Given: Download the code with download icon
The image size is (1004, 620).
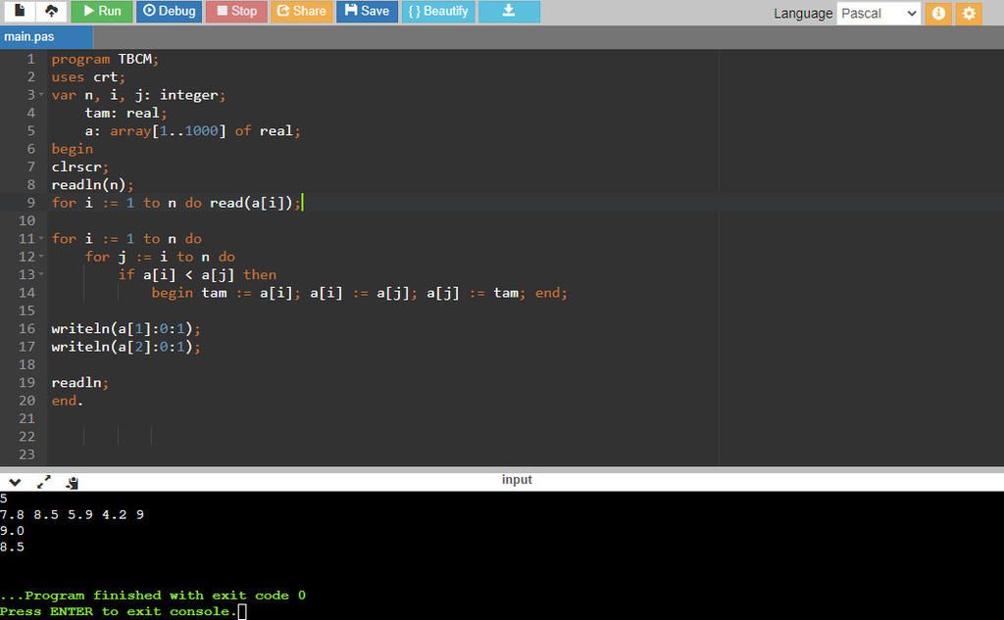Looking at the screenshot, I should click(509, 11).
